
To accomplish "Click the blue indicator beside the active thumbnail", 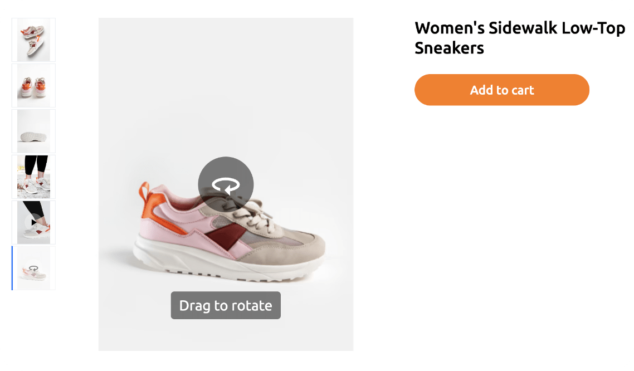I will 12,269.
